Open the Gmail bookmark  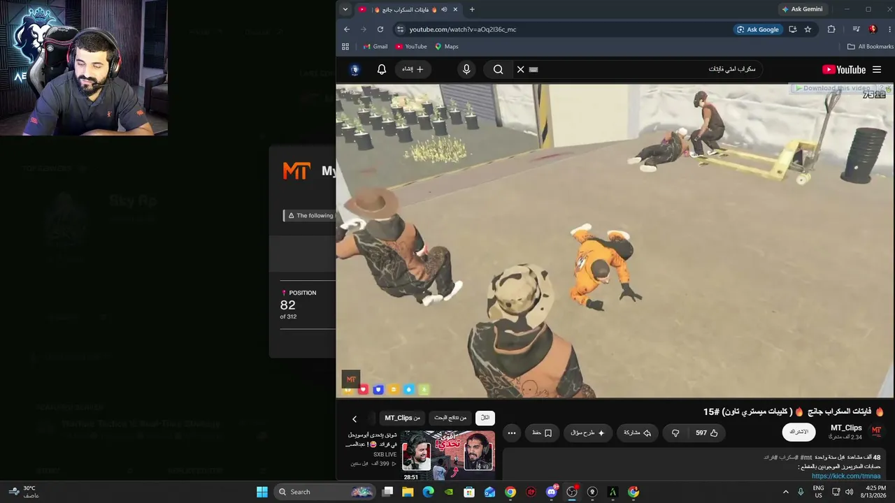coord(375,47)
